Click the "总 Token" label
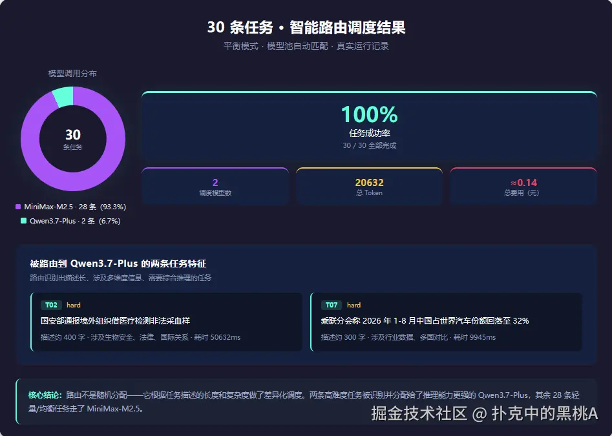Viewport: 612px width, 436px height. click(369, 192)
